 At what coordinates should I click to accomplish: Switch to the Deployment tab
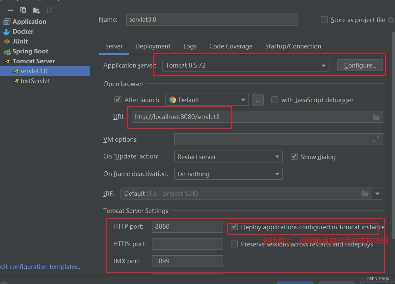(153, 46)
